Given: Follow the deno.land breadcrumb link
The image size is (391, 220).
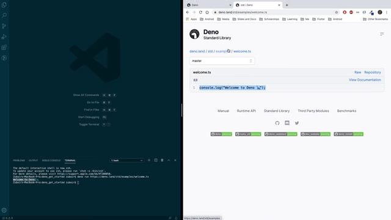Looking at the screenshot, I should [197, 51].
